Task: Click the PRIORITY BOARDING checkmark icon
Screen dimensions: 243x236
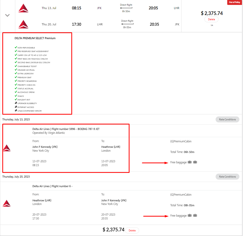Action: (x=16, y=81)
